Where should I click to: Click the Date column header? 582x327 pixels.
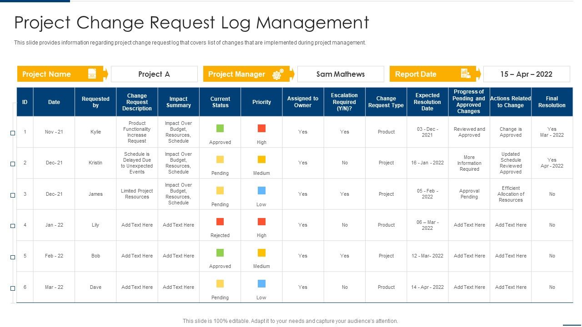coord(54,102)
